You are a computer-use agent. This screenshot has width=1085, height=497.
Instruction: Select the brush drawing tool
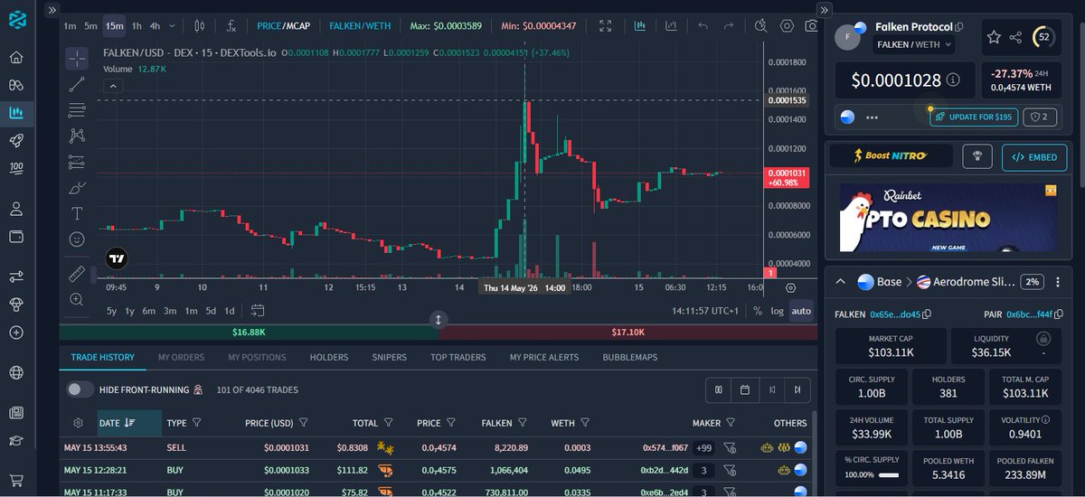pos(77,188)
